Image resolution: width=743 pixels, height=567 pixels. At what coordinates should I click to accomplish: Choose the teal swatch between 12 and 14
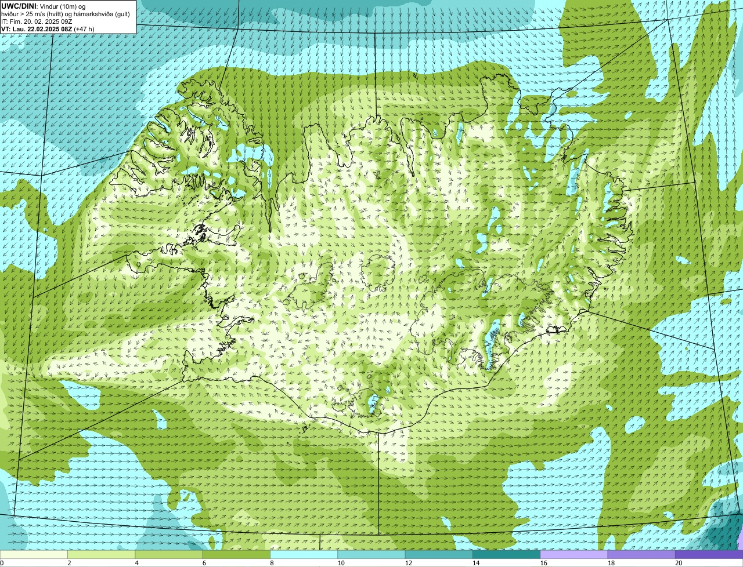tap(439, 554)
